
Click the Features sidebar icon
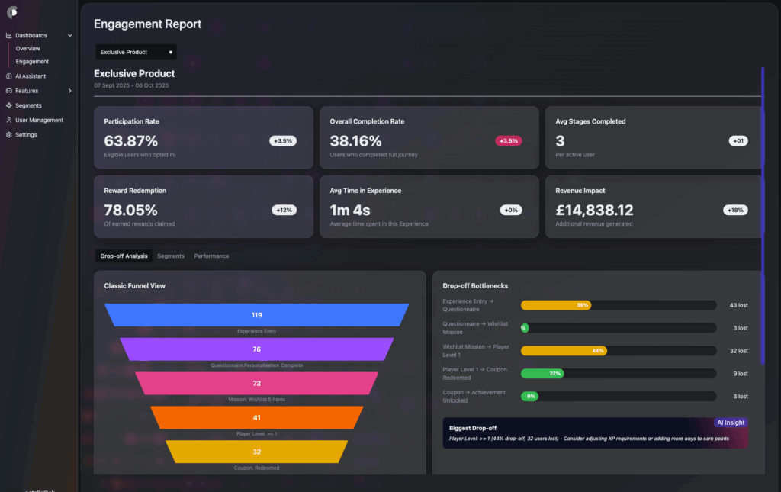(8, 91)
